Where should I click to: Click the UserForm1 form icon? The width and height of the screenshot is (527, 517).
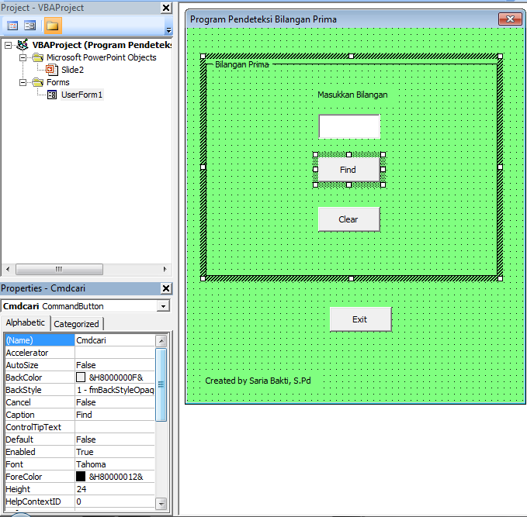click(52, 95)
